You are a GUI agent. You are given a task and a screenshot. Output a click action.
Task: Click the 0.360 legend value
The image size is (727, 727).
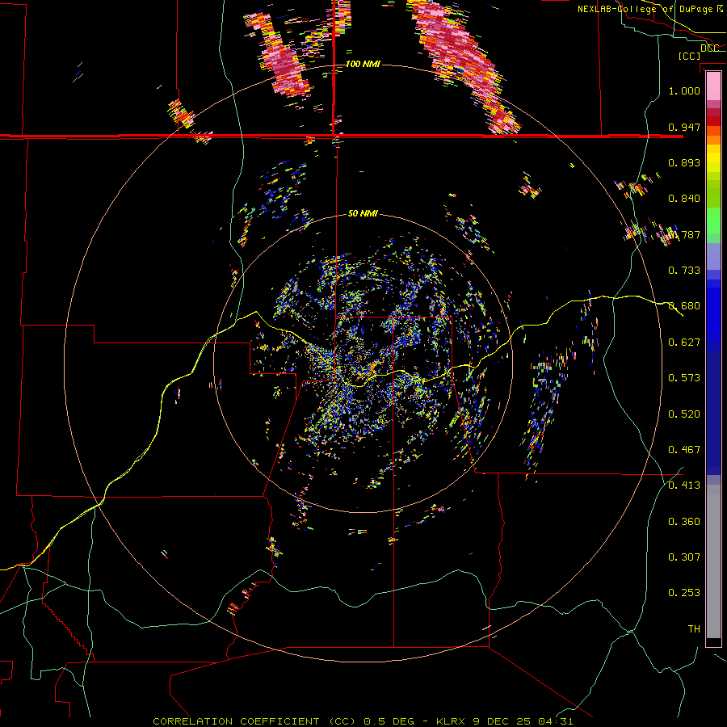click(x=684, y=522)
